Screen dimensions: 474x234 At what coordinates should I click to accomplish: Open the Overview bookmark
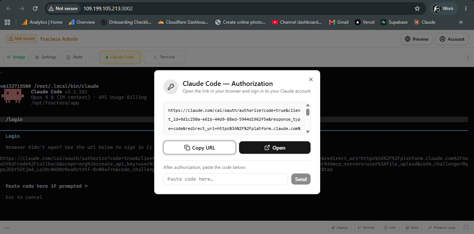tap(82, 22)
